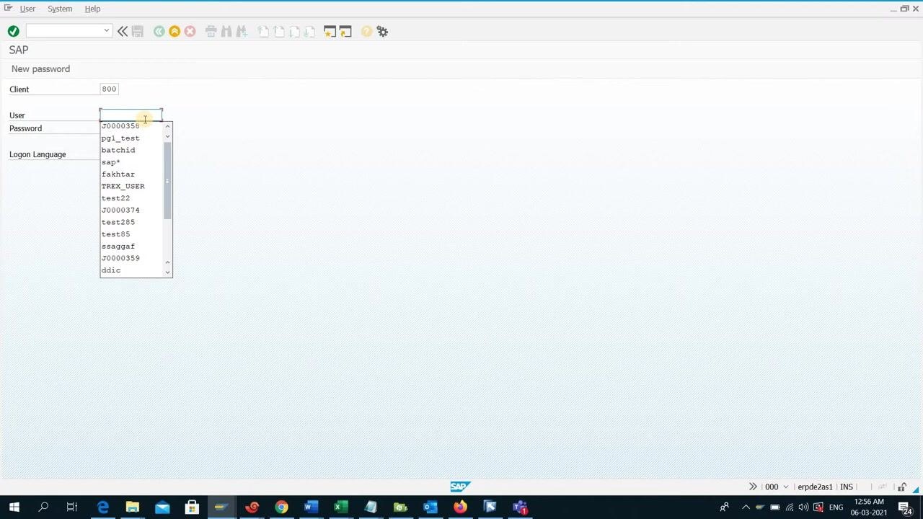Click the Client field showing 800

109,89
